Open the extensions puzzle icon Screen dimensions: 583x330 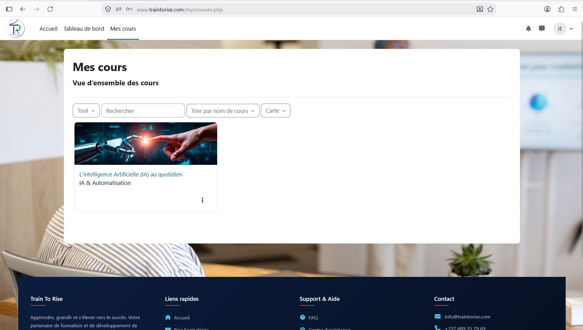(x=561, y=9)
